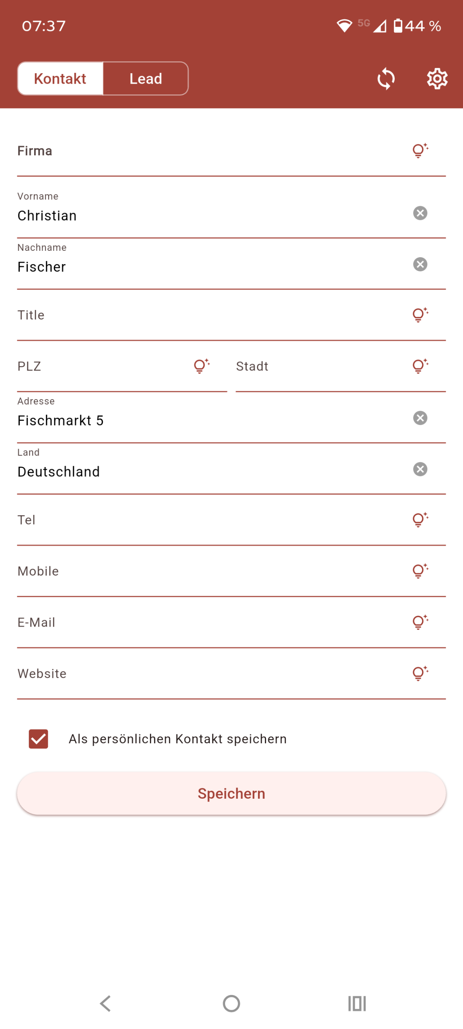463x1029 pixels.
Task: Tap the Tel suggestion lightbulb icon
Action: [420, 520]
